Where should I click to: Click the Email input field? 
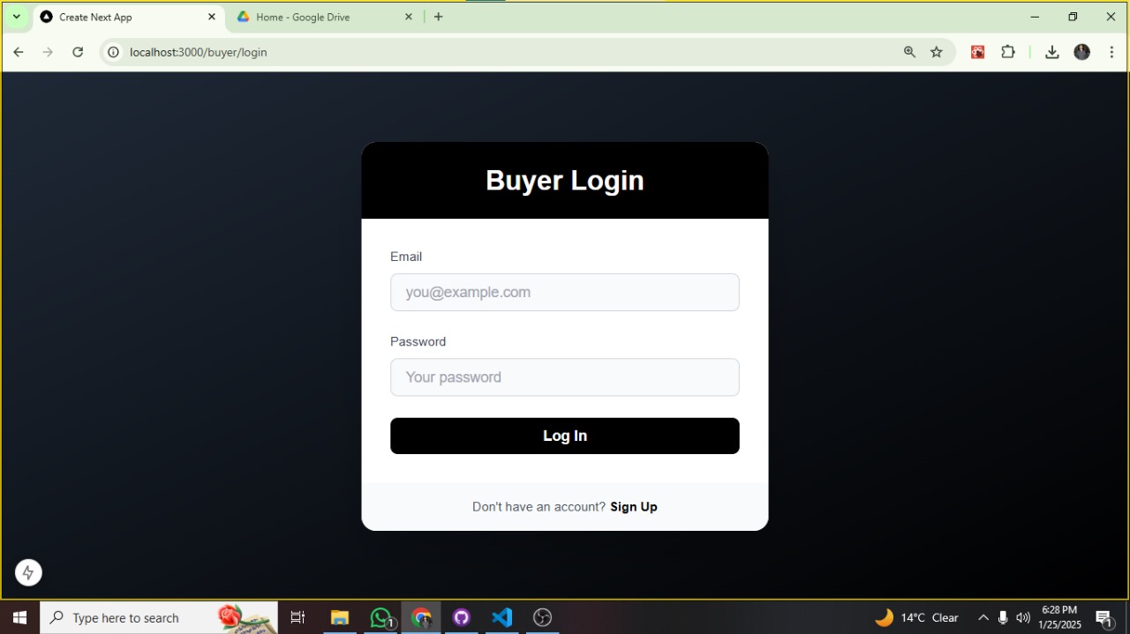tap(565, 292)
